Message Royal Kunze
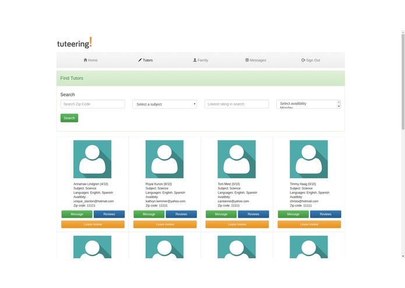The height and width of the screenshot is (288, 405). coord(149,214)
